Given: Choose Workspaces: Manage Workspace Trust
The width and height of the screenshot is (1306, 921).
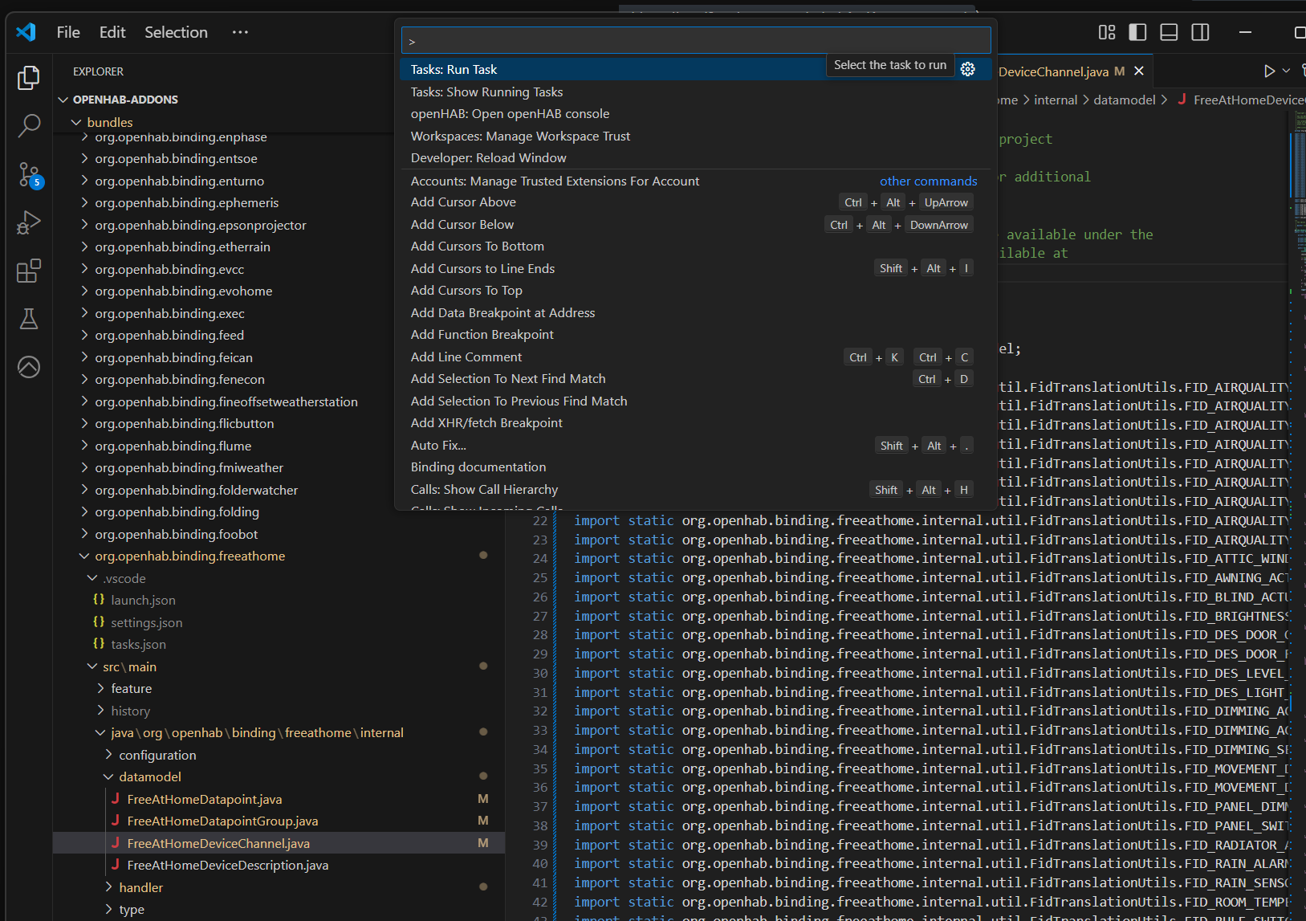Looking at the screenshot, I should click(x=696, y=136).
